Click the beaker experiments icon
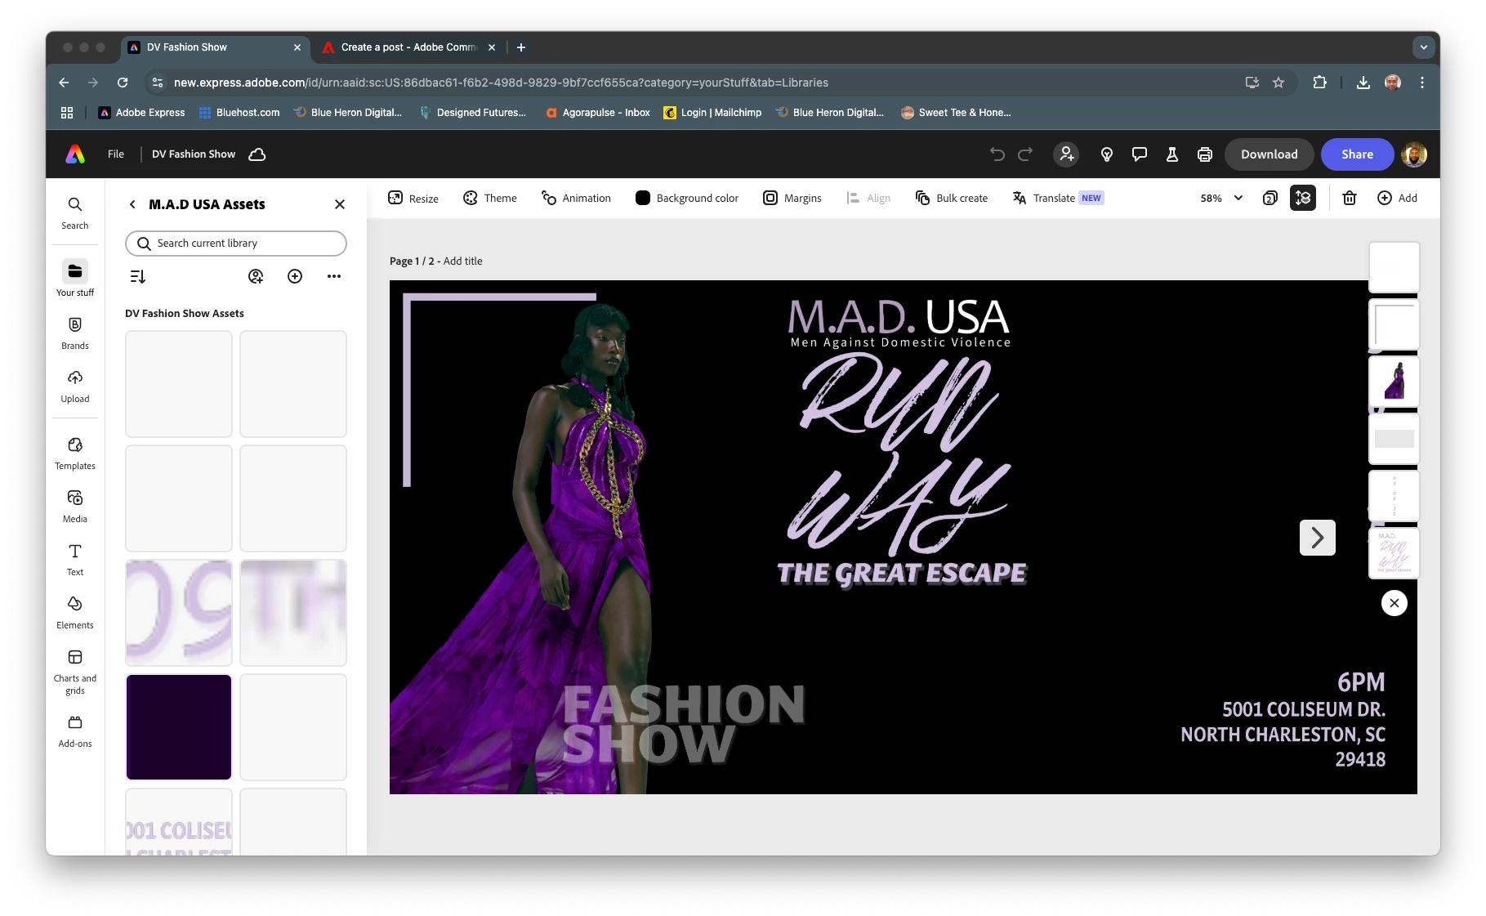1486x916 pixels. (1172, 154)
